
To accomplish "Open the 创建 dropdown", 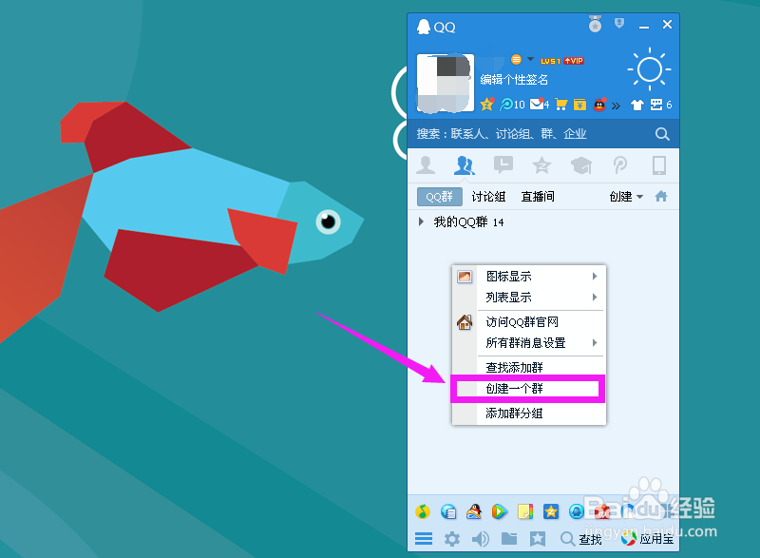I will click(x=626, y=197).
